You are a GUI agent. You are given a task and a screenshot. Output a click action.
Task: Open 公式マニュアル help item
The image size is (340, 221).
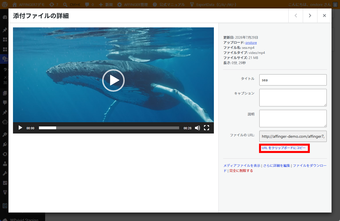169,5
